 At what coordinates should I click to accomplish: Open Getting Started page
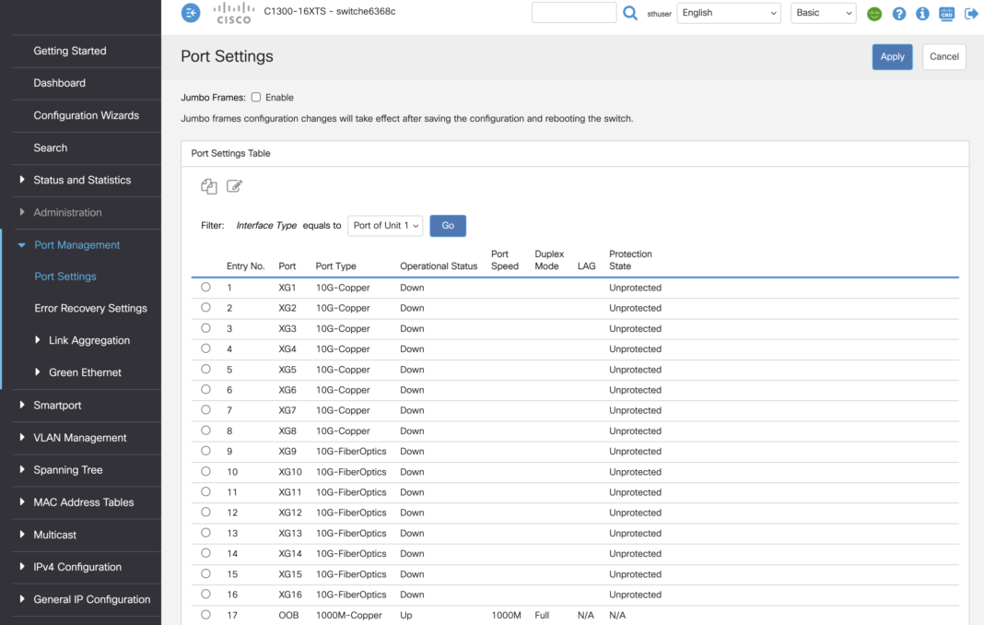pos(70,51)
